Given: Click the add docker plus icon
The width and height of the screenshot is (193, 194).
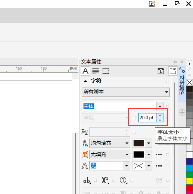Looking at the screenshot, I should [182, 112].
